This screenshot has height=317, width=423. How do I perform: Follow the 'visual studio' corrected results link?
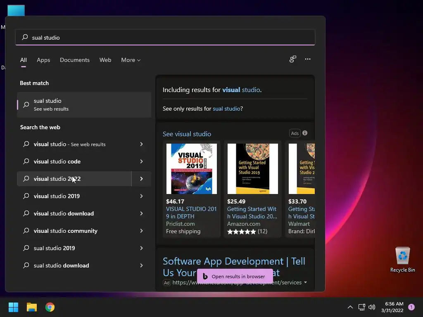click(241, 90)
